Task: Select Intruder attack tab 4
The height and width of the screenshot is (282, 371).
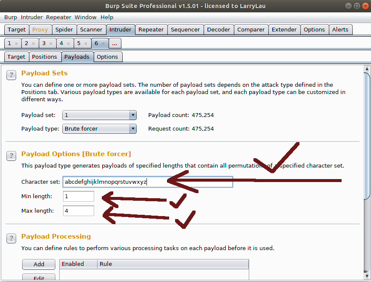Action: pos(61,43)
